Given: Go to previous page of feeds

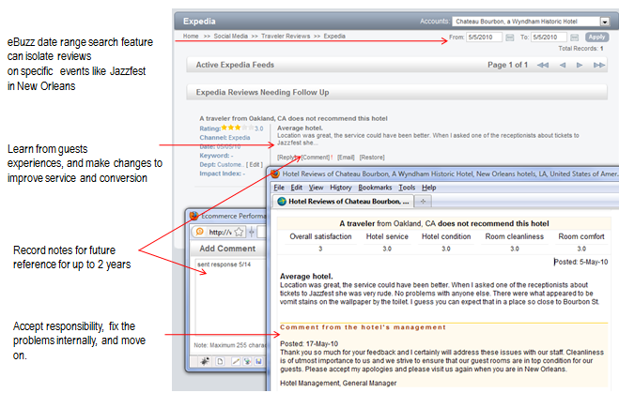Looking at the screenshot, I should pos(563,65).
